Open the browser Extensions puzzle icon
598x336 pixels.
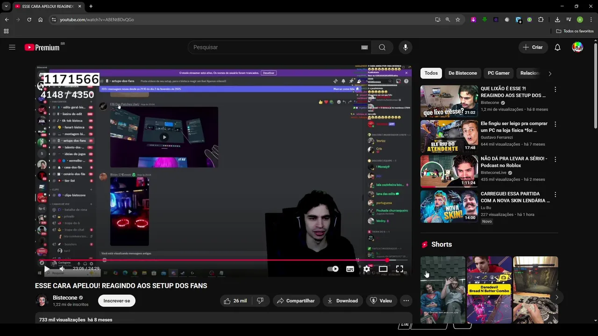(541, 20)
